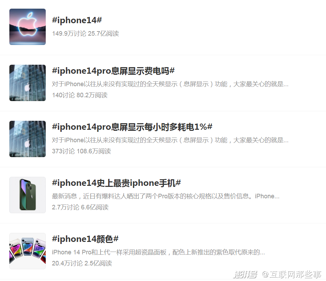Open the #iphone14颜色# topic title
Screen dimensions: 326x281
(85, 239)
